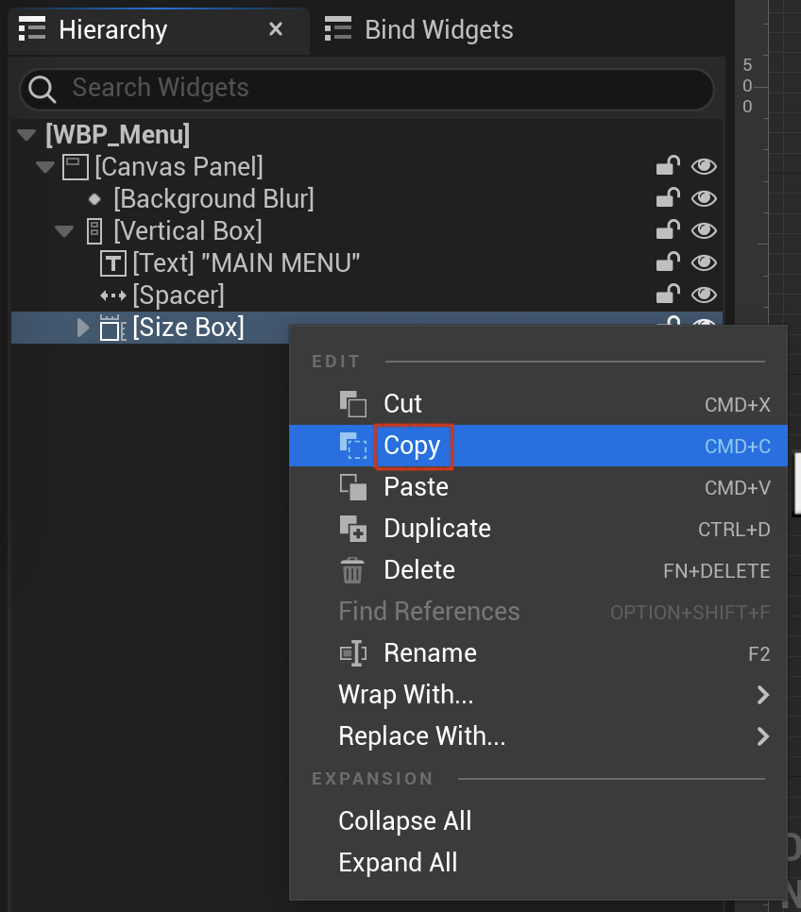Viewport: 801px width, 912px height.
Task: Click the Size Box widget icon
Action: pyautogui.click(x=112, y=328)
